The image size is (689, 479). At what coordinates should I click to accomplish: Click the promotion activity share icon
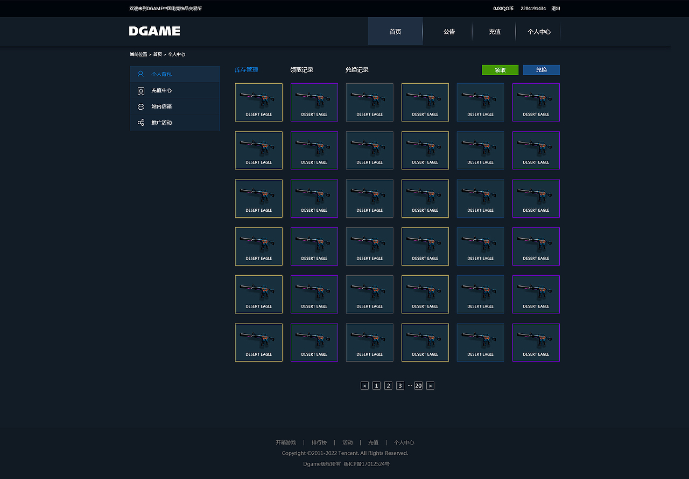tap(140, 123)
